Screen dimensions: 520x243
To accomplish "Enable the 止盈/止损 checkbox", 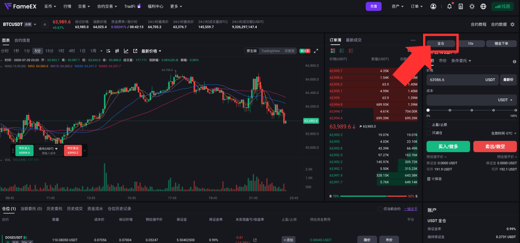I will click(x=429, y=125).
